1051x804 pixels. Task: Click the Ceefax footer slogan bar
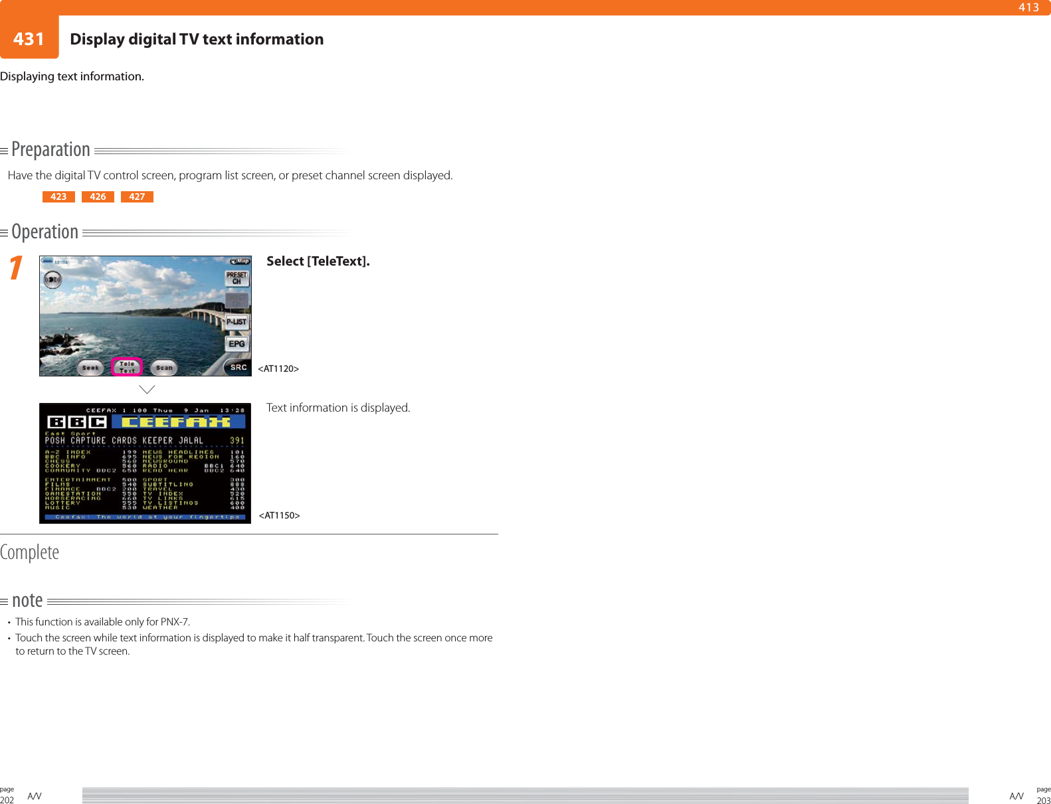145,517
